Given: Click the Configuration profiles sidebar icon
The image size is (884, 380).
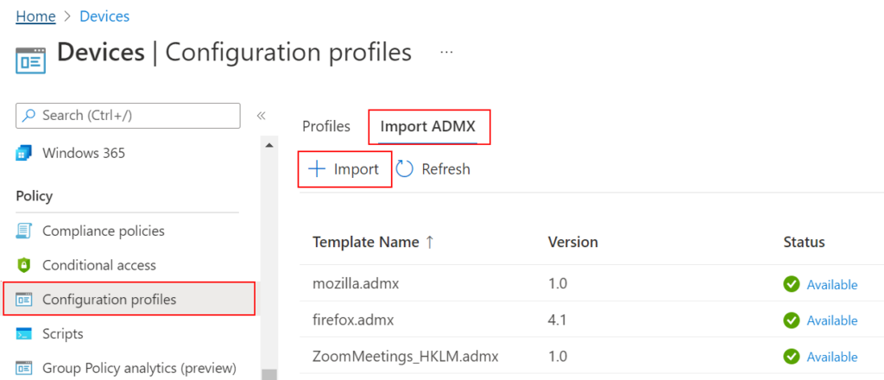Looking at the screenshot, I should click(x=23, y=300).
